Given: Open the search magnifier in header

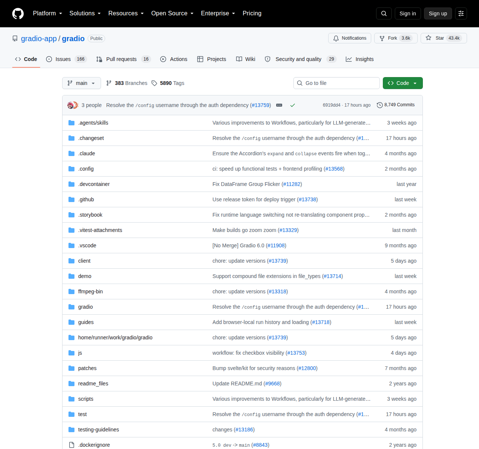Looking at the screenshot, I should [x=384, y=13].
